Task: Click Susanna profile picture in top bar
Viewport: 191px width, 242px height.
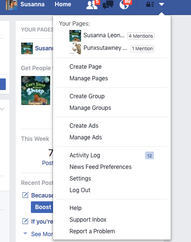Action: pyautogui.click(x=12, y=5)
